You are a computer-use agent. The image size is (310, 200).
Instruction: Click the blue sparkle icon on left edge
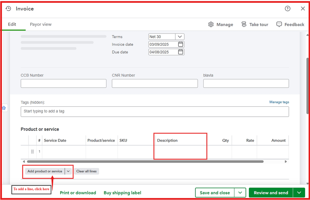coord(4,108)
